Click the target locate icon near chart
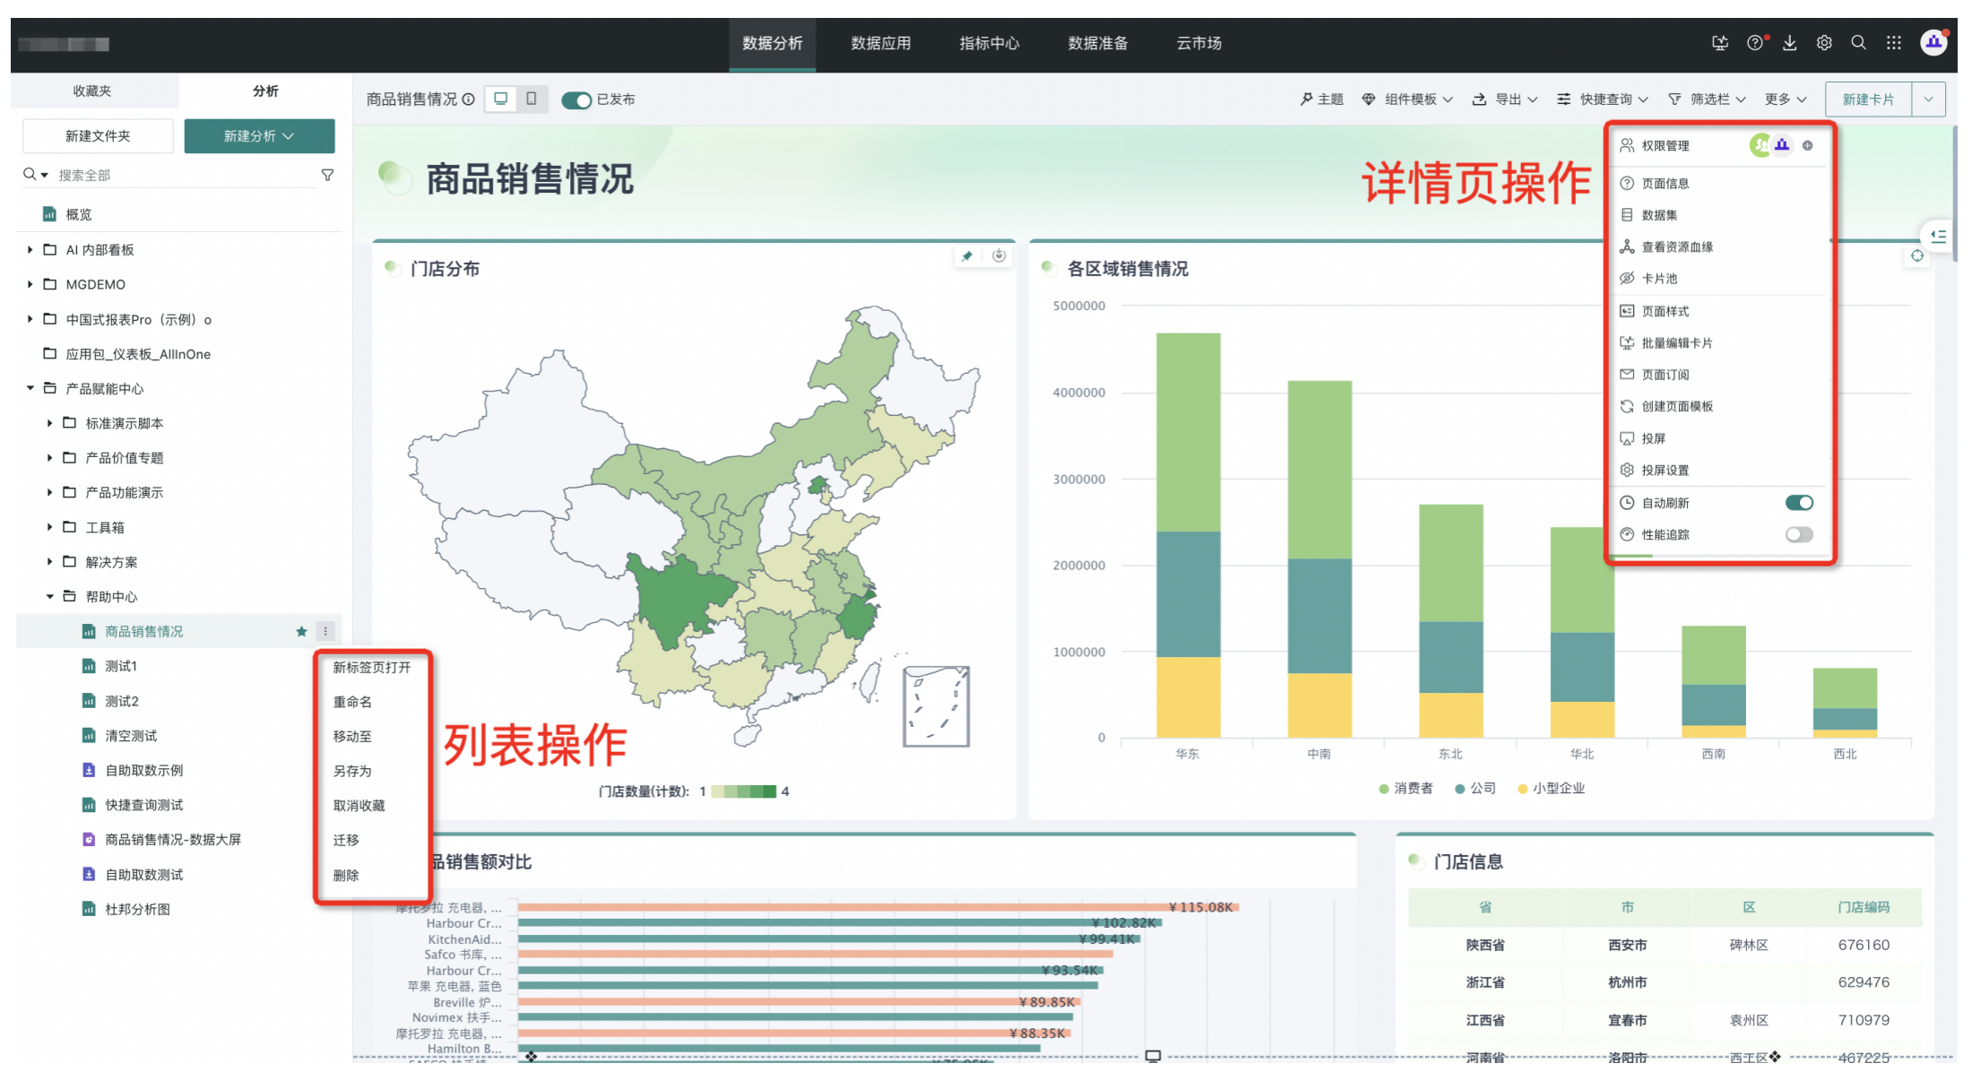The width and height of the screenshot is (1972, 1072). pos(1916,256)
